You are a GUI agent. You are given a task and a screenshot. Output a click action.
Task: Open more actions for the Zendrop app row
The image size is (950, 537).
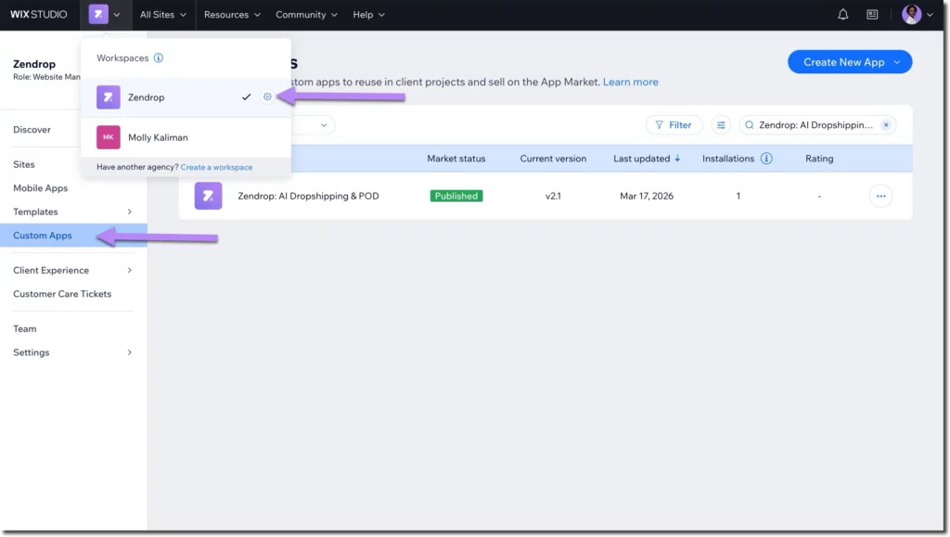(880, 196)
